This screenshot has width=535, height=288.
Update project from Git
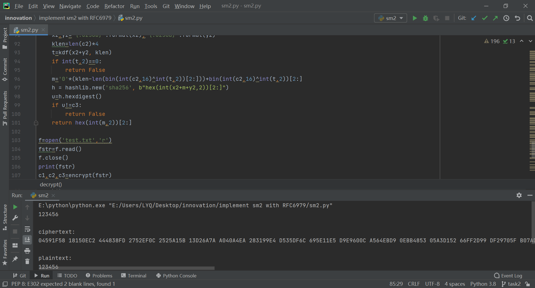pos(474,18)
